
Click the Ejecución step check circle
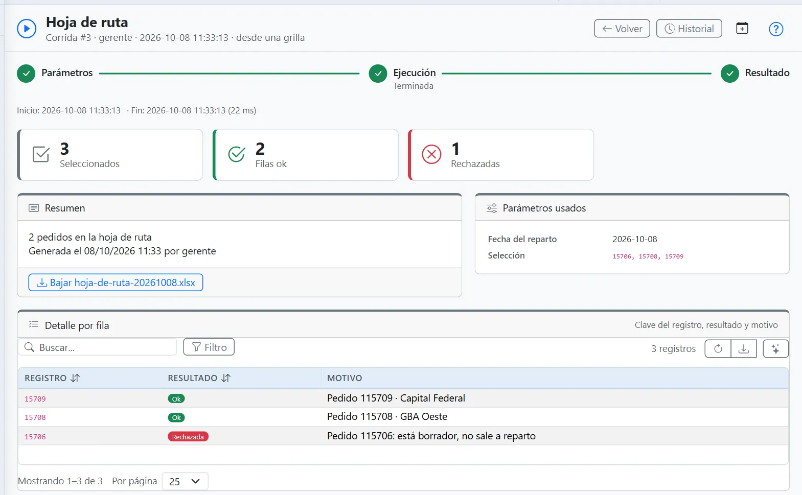[378, 74]
